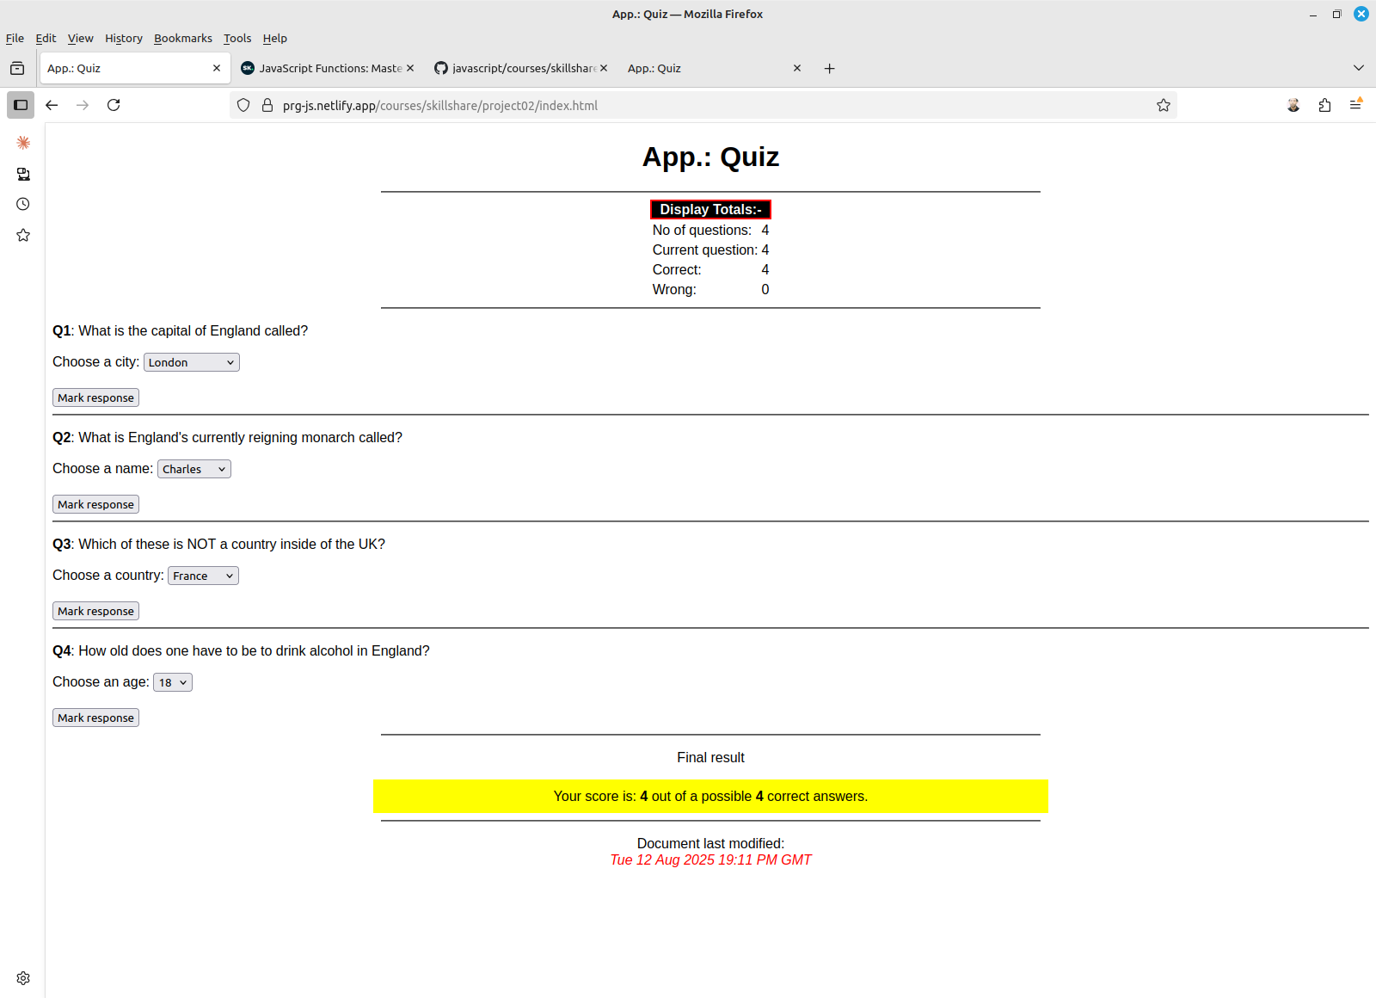1376x998 pixels.
Task: Click Mark response for Q2
Action: pos(95,504)
